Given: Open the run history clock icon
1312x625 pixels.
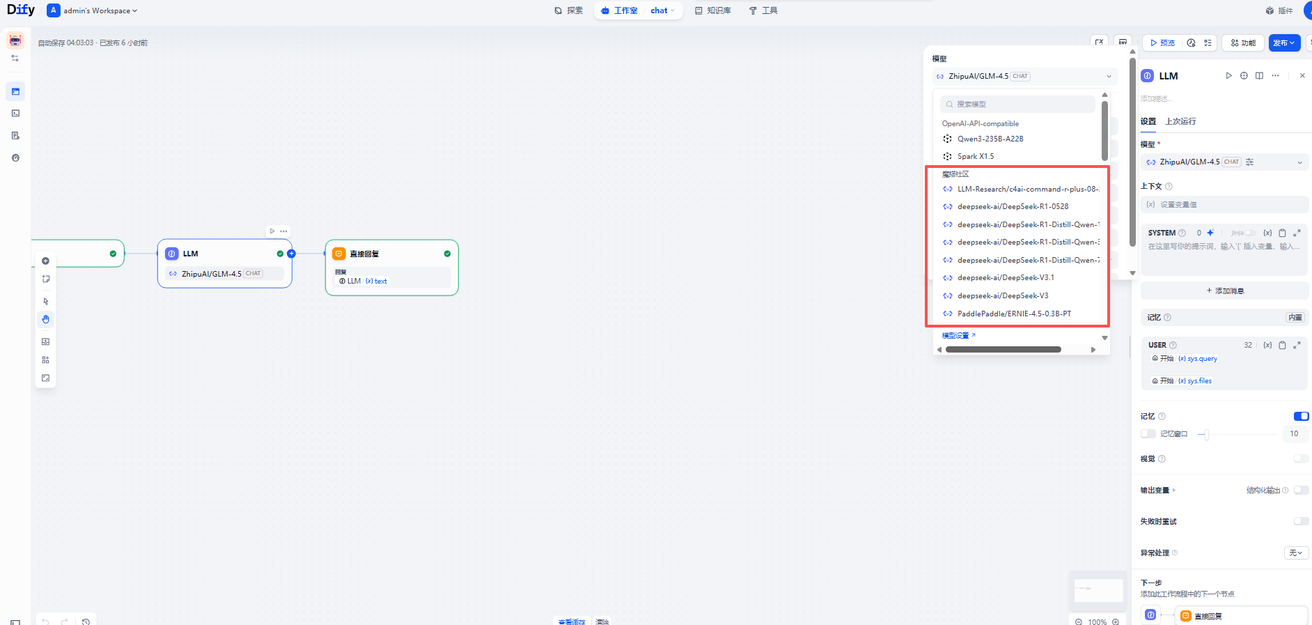Looking at the screenshot, I should 1192,43.
